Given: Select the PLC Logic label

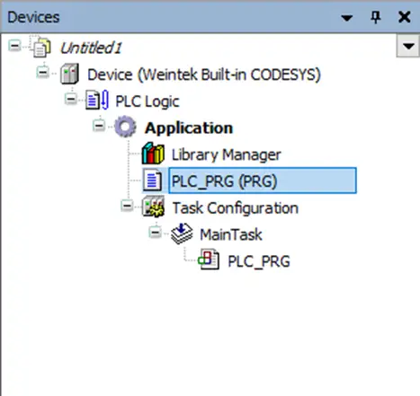Looking at the screenshot, I should pyautogui.click(x=147, y=101).
